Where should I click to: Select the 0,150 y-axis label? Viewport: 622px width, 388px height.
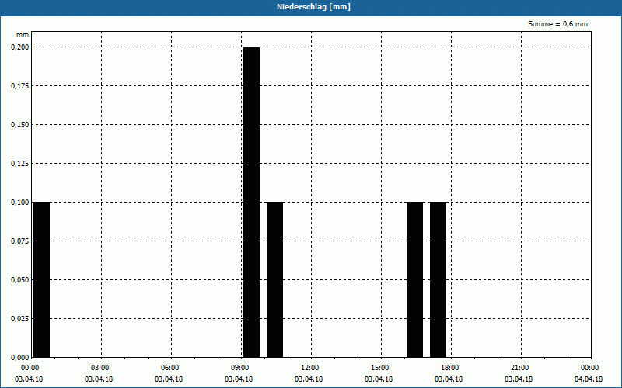20,124
